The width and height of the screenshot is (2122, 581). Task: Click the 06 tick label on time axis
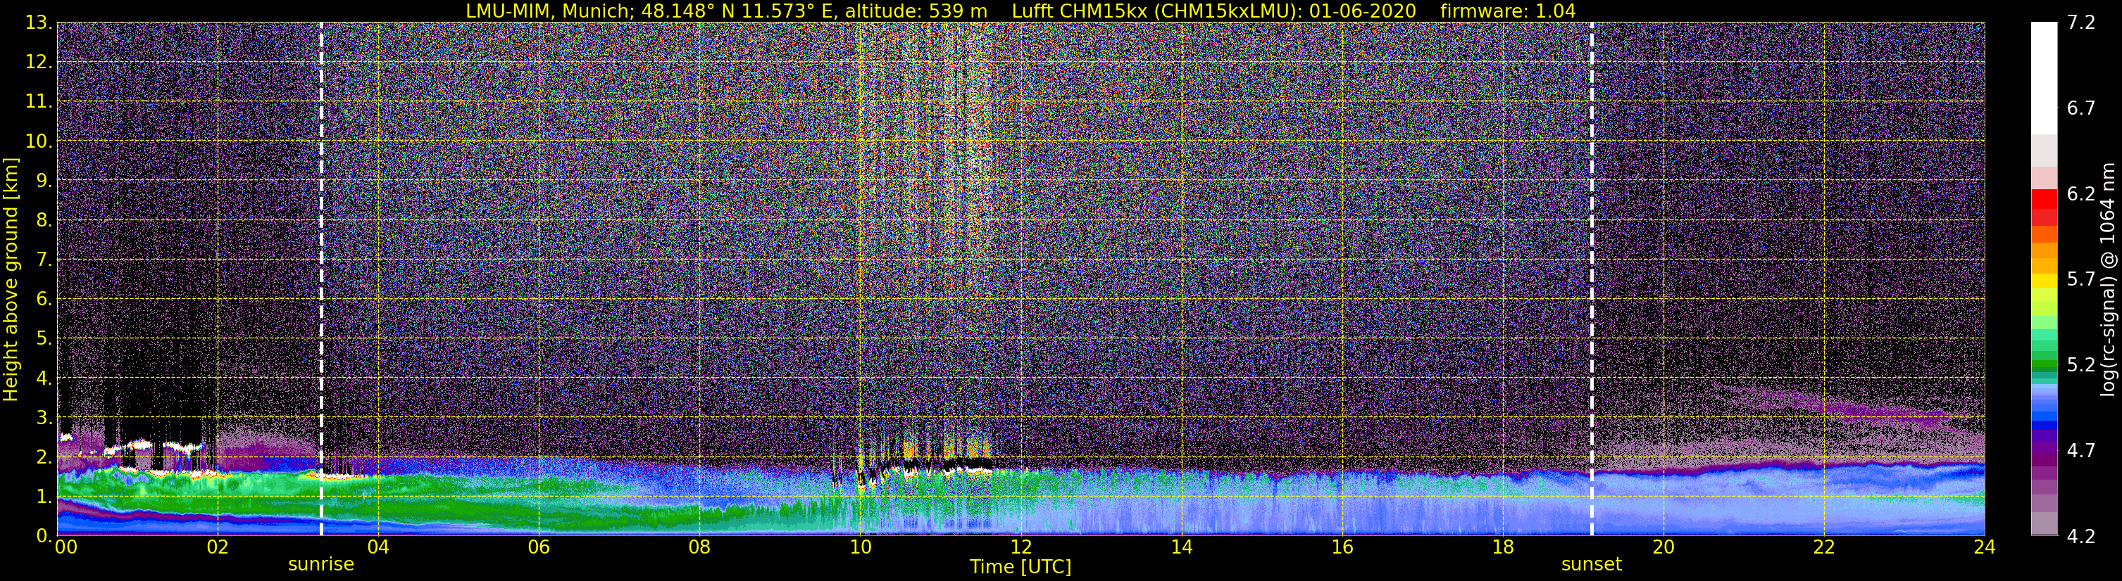[x=539, y=547]
